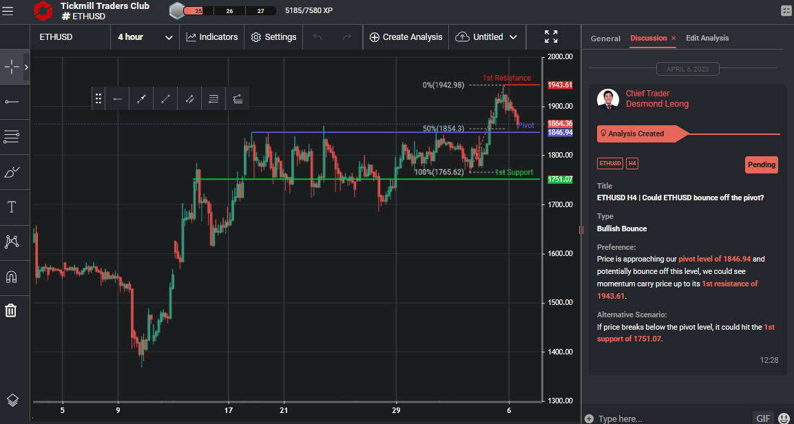Close the Discussion tab
The height and width of the screenshot is (424, 794).
point(673,38)
